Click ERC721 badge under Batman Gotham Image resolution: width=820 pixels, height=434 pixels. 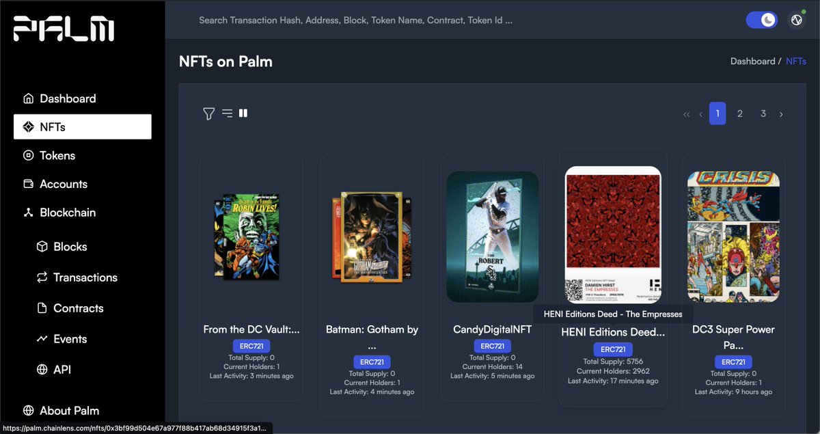[372, 362]
